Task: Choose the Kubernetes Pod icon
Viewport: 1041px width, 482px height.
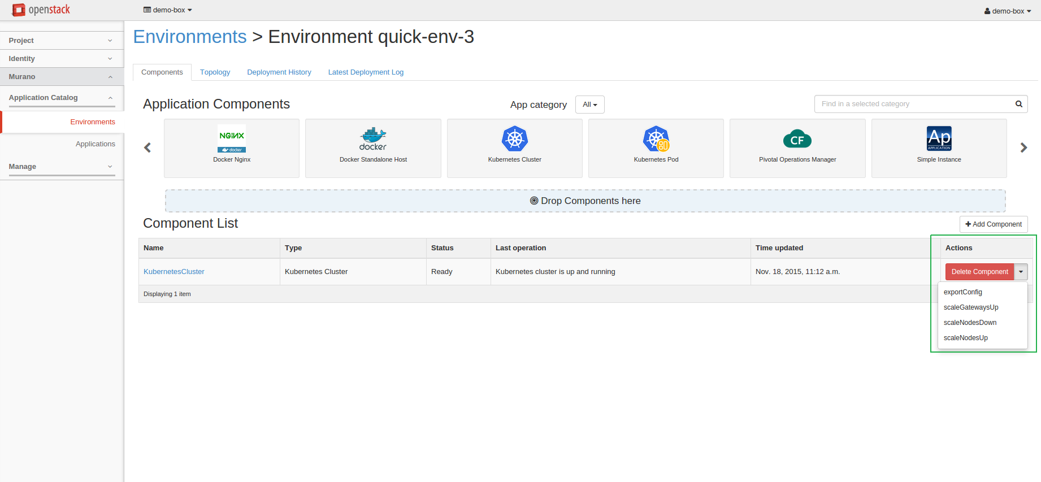Action: (656, 139)
